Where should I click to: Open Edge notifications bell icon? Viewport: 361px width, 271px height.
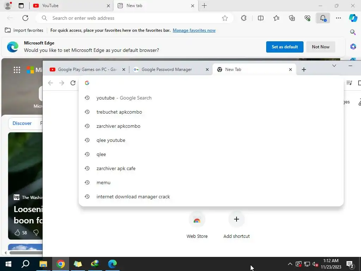323,18
